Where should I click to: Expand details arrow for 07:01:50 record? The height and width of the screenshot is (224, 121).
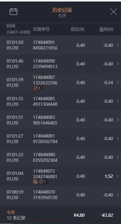coord(118,45)
